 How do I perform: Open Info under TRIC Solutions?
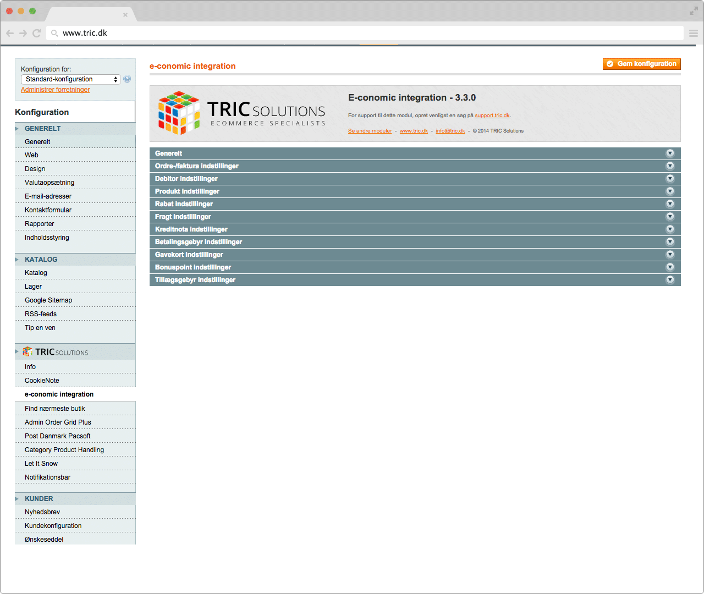[x=75, y=367]
